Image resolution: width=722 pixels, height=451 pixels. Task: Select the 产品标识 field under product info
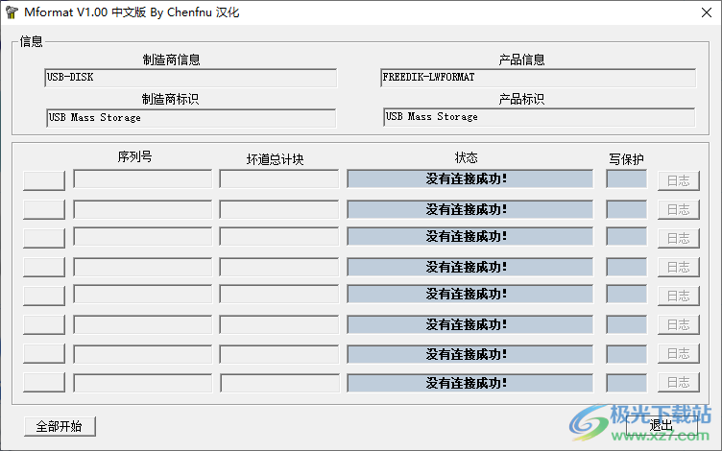click(539, 117)
